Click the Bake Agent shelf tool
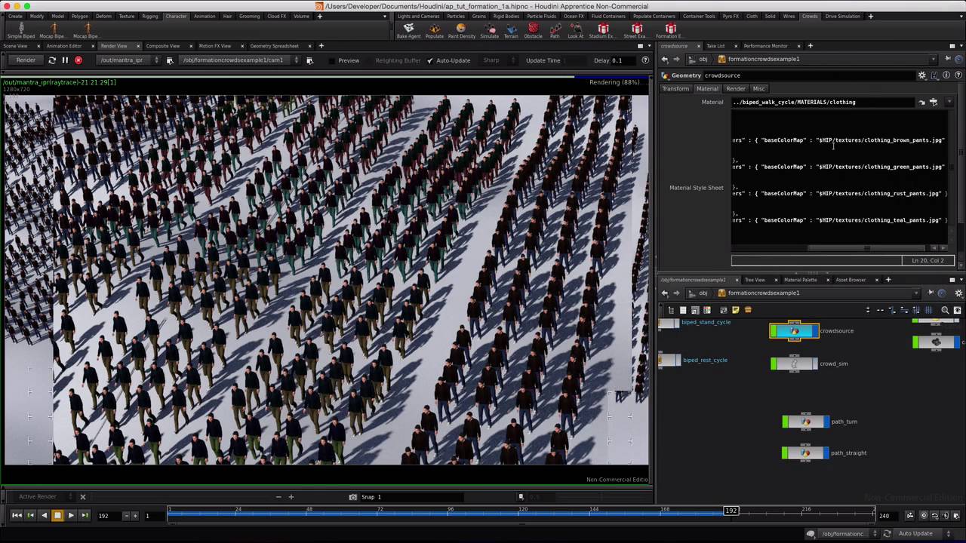966x543 pixels. pyautogui.click(x=408, y=30)
